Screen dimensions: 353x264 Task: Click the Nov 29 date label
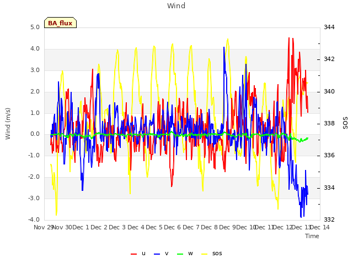(x=43, y=227)
